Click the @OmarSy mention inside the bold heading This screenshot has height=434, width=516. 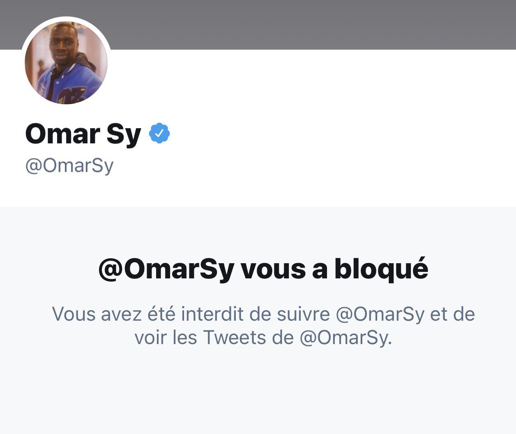(x=166, y=269)
